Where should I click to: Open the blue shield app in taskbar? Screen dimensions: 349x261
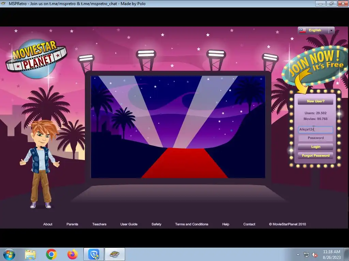pyautogui.click(x=94, y=254)
